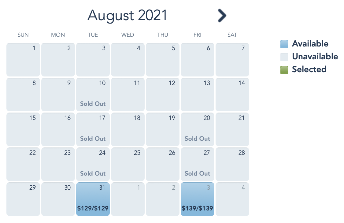Image resolution: width=344 pixels, height=223 pixels.
Task: Click the August 7 date cell
Action: tap(232, 60)
